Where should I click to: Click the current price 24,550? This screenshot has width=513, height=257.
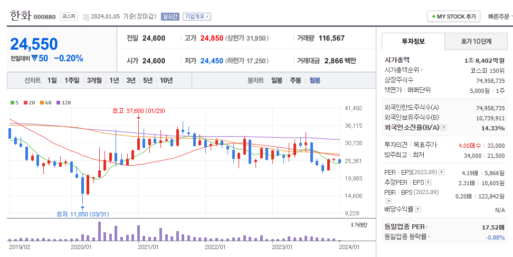coord(34,44)
